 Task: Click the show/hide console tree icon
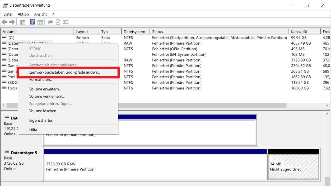[x=22, y=22]
